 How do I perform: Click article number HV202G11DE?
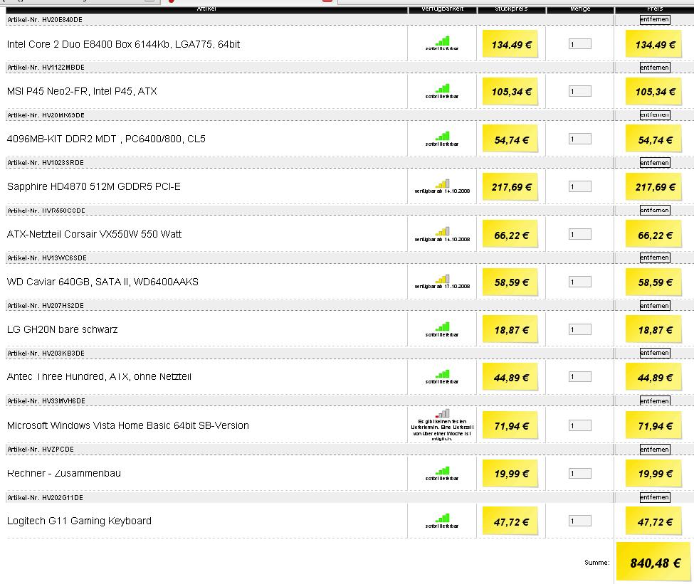63,498
